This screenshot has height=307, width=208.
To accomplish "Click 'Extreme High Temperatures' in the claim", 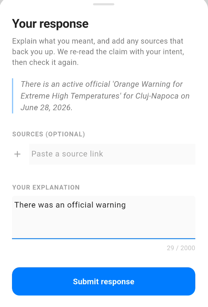I will click(x=70, y=96).
